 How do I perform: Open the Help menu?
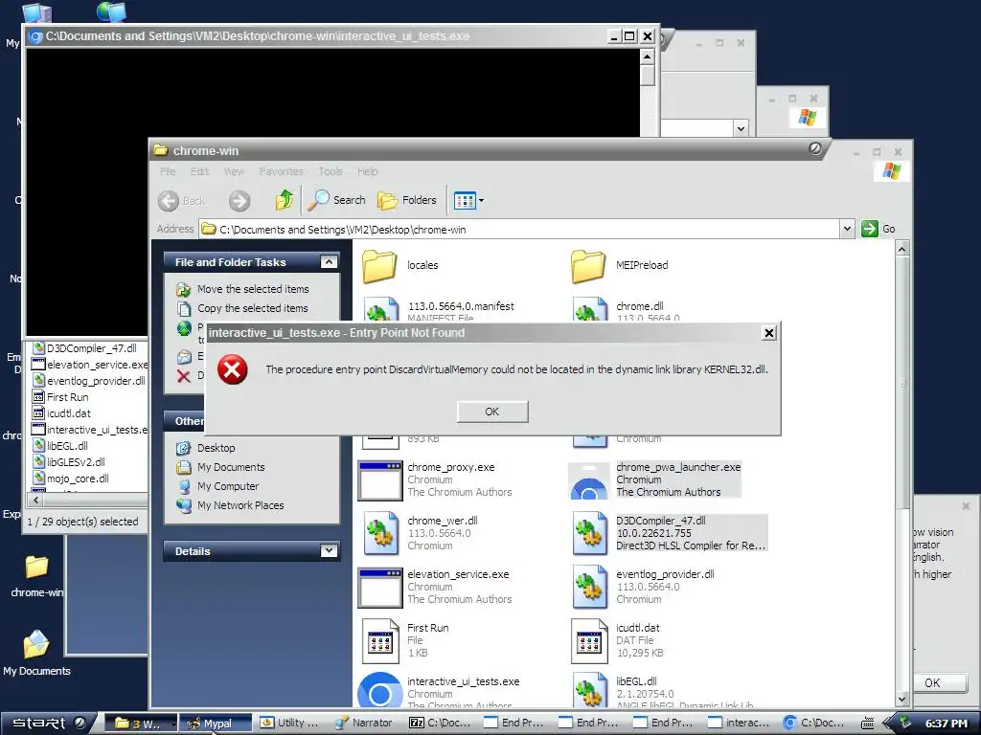click(367, 171)
